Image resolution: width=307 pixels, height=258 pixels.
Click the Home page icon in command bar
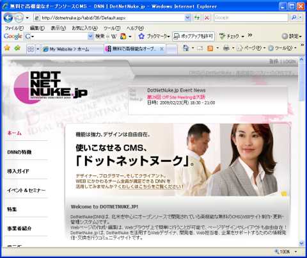pos(186,48)
